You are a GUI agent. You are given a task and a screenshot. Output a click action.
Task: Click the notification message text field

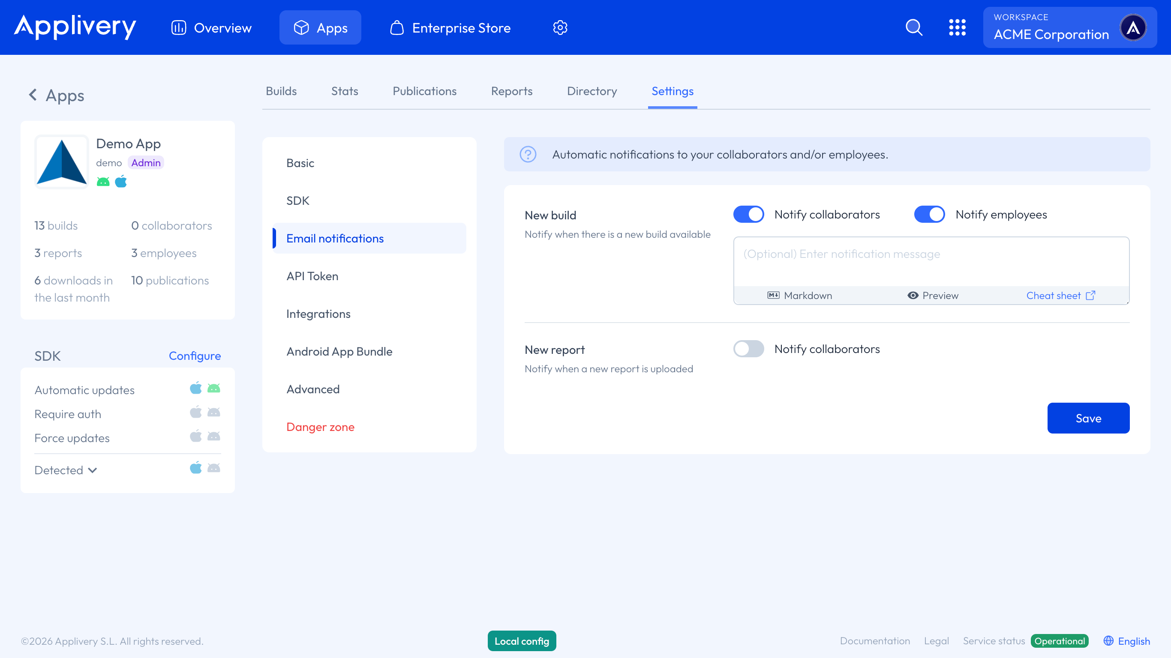tap(931, 262)
